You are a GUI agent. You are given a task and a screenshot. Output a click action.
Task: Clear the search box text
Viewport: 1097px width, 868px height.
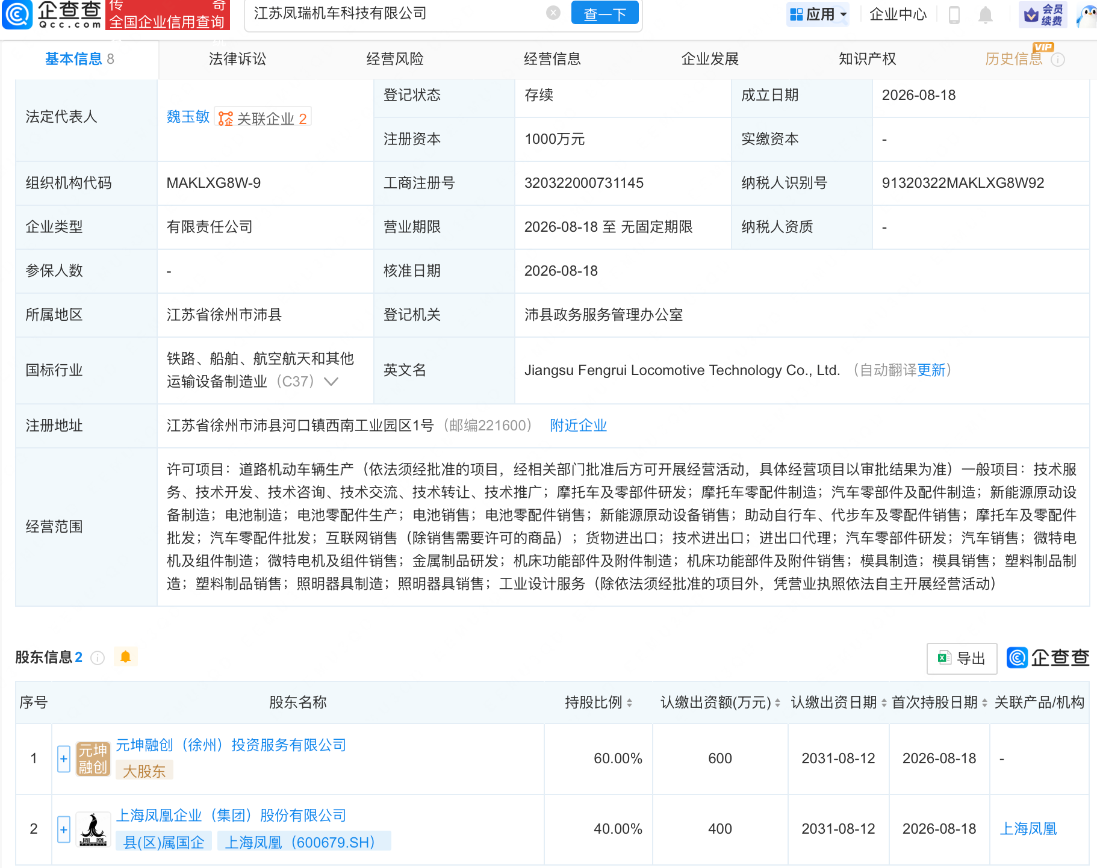(x=553, y=13)
